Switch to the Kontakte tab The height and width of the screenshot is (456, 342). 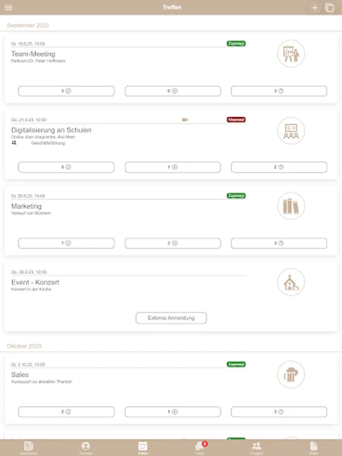85,446
